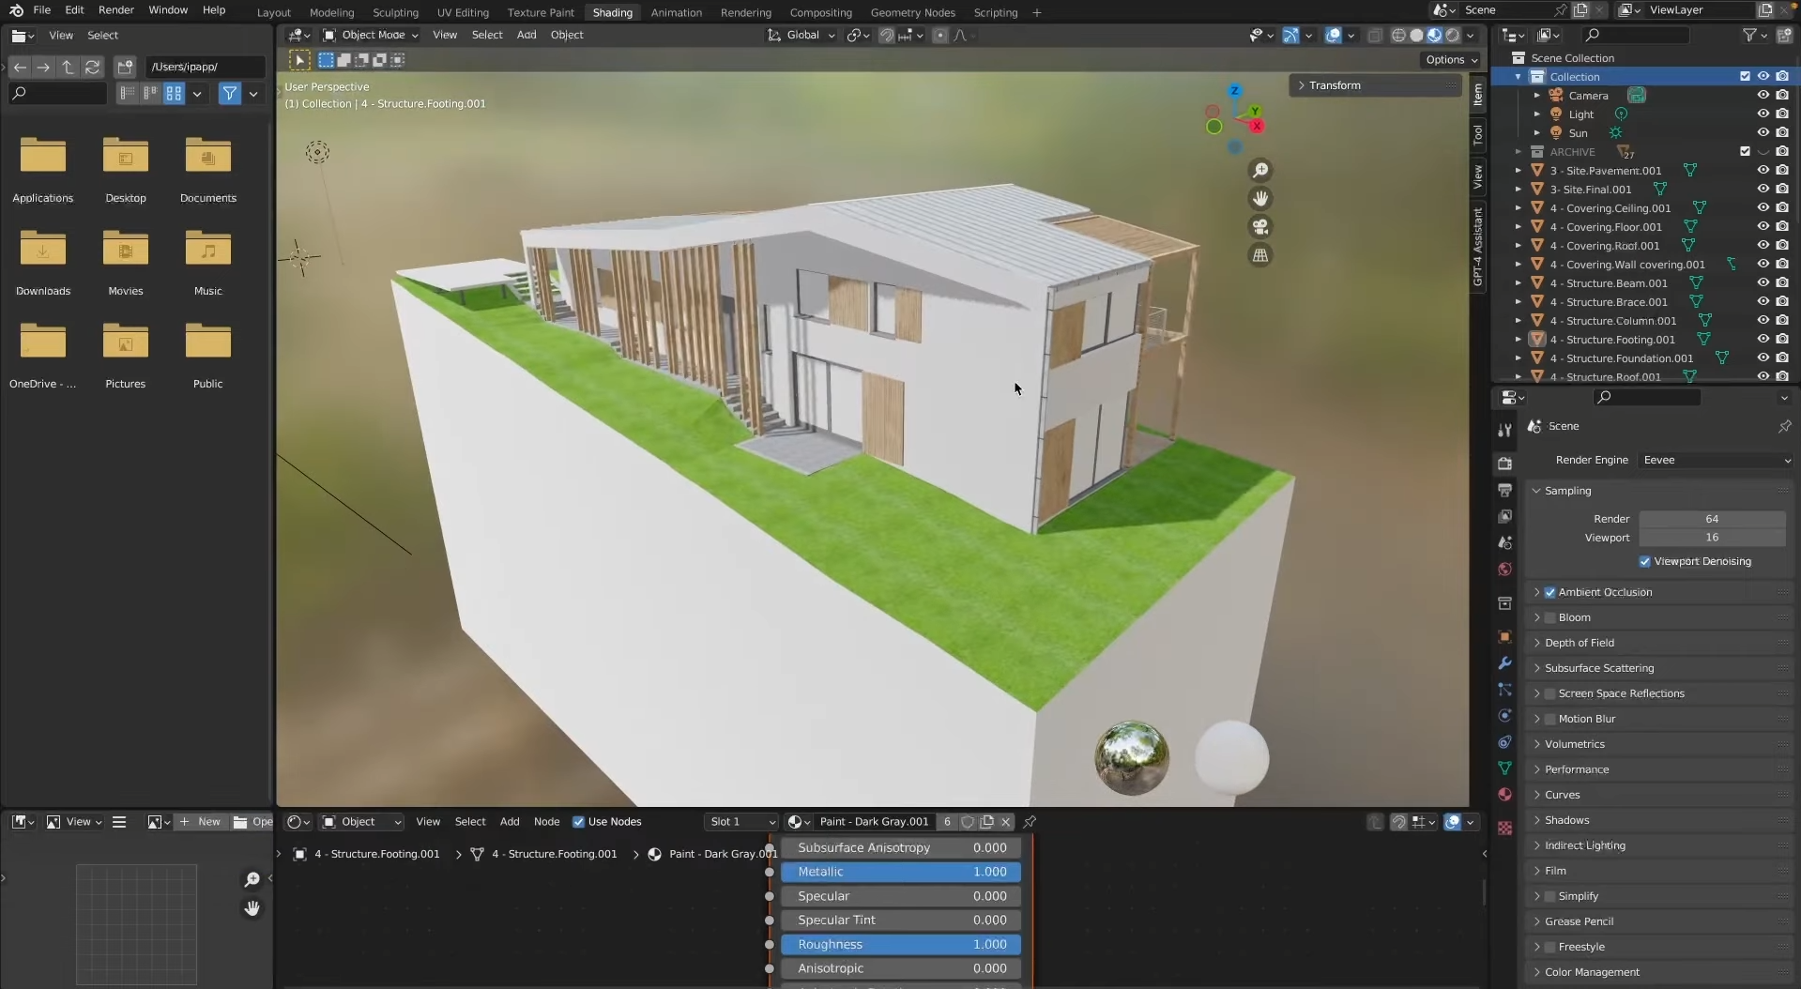The height and width of the screenshot is (989, 1801).
Task: Go to parent directory arrow icon
Action: [x=68, y=67]
